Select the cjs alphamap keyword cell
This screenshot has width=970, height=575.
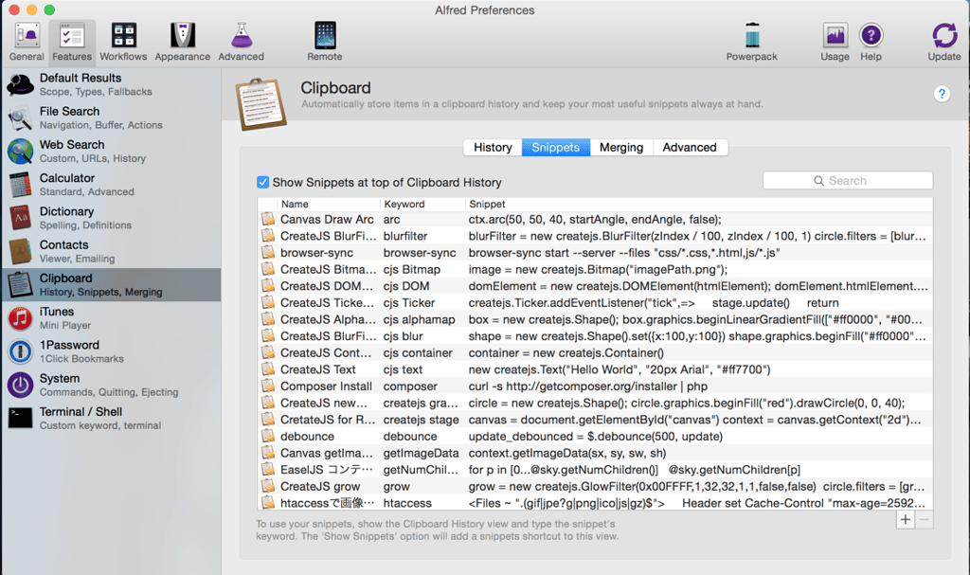click(x=419, y=319)
